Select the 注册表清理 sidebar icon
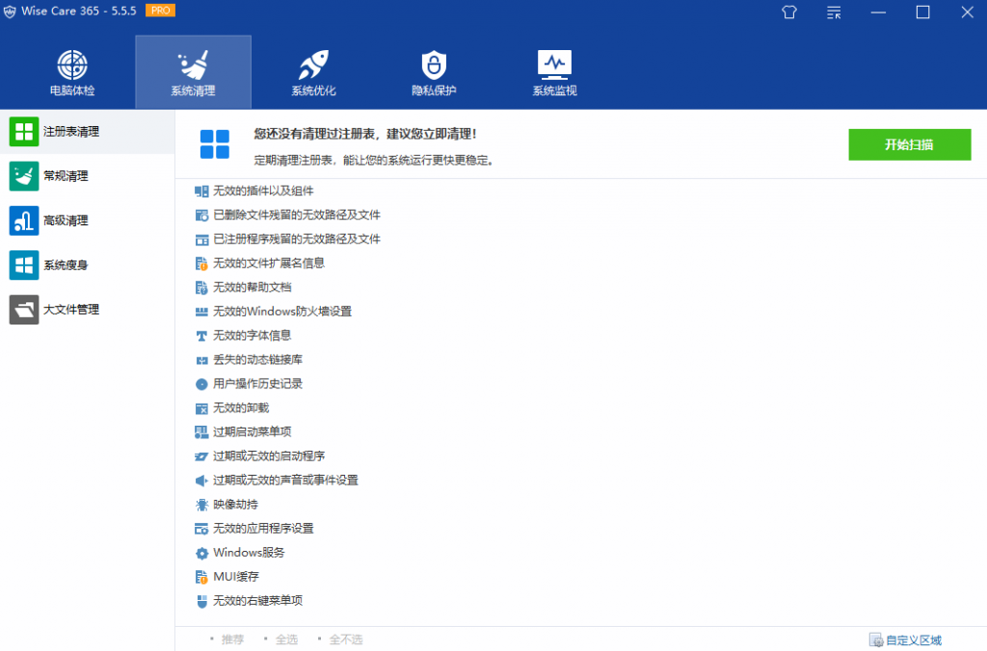987x651 pixels. [x=23, y=132]
